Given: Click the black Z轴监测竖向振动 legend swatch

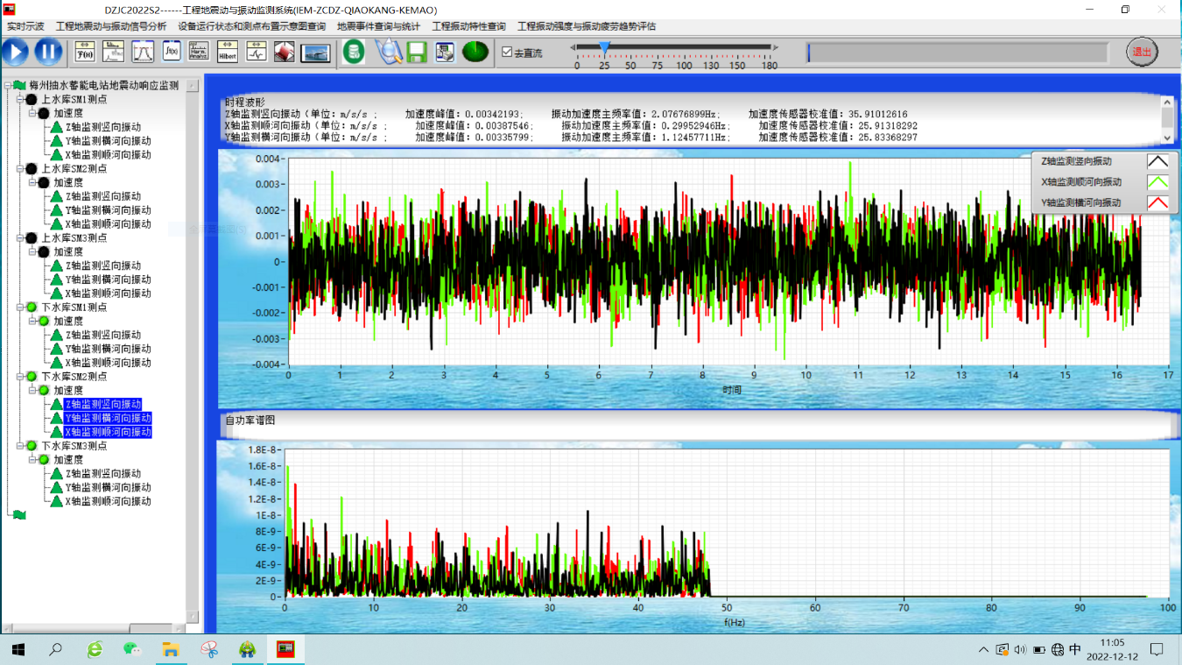Looking at the screenshot, I should (1157, 161).
